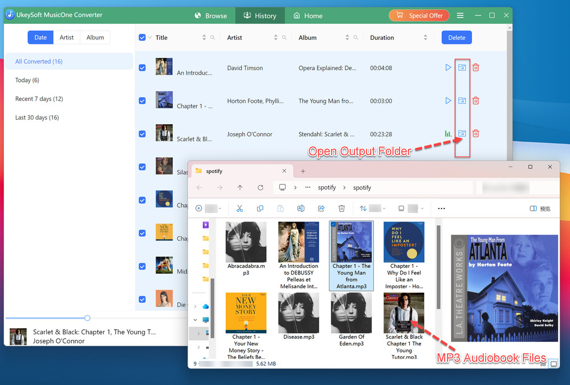Share selected file in Explorer toolbar
The width and height of the screenshot is (570, 385).
tap(321, 208)
